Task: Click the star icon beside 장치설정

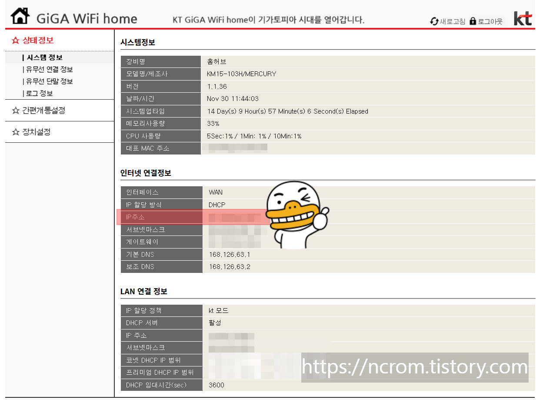Action: coord(16,132)
